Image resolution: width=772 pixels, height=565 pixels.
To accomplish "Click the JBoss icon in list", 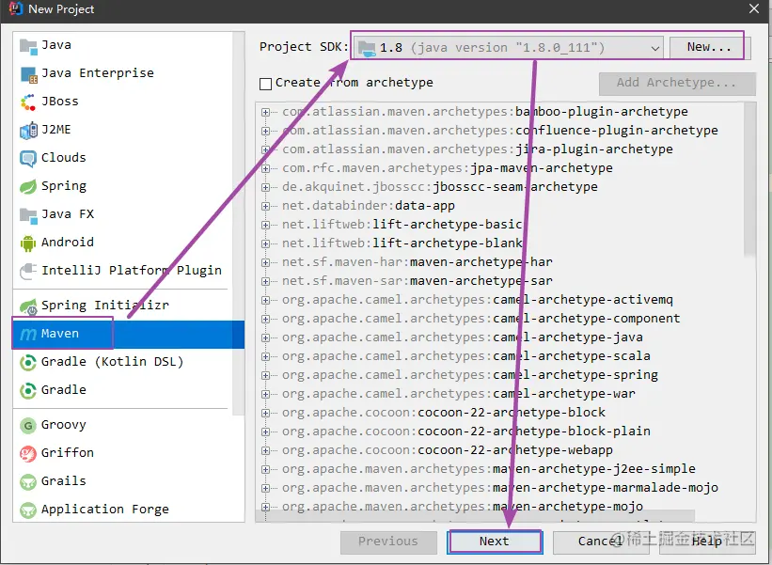I will pyautogui.click(x=28, y=102).
